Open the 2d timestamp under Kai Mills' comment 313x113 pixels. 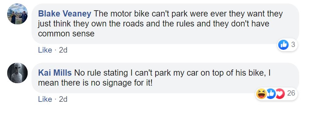[x=63, y=99]
